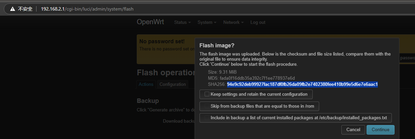Click the OpenWrt brand logo link
The height and width of the screenshot is (139, 415).
150,22
